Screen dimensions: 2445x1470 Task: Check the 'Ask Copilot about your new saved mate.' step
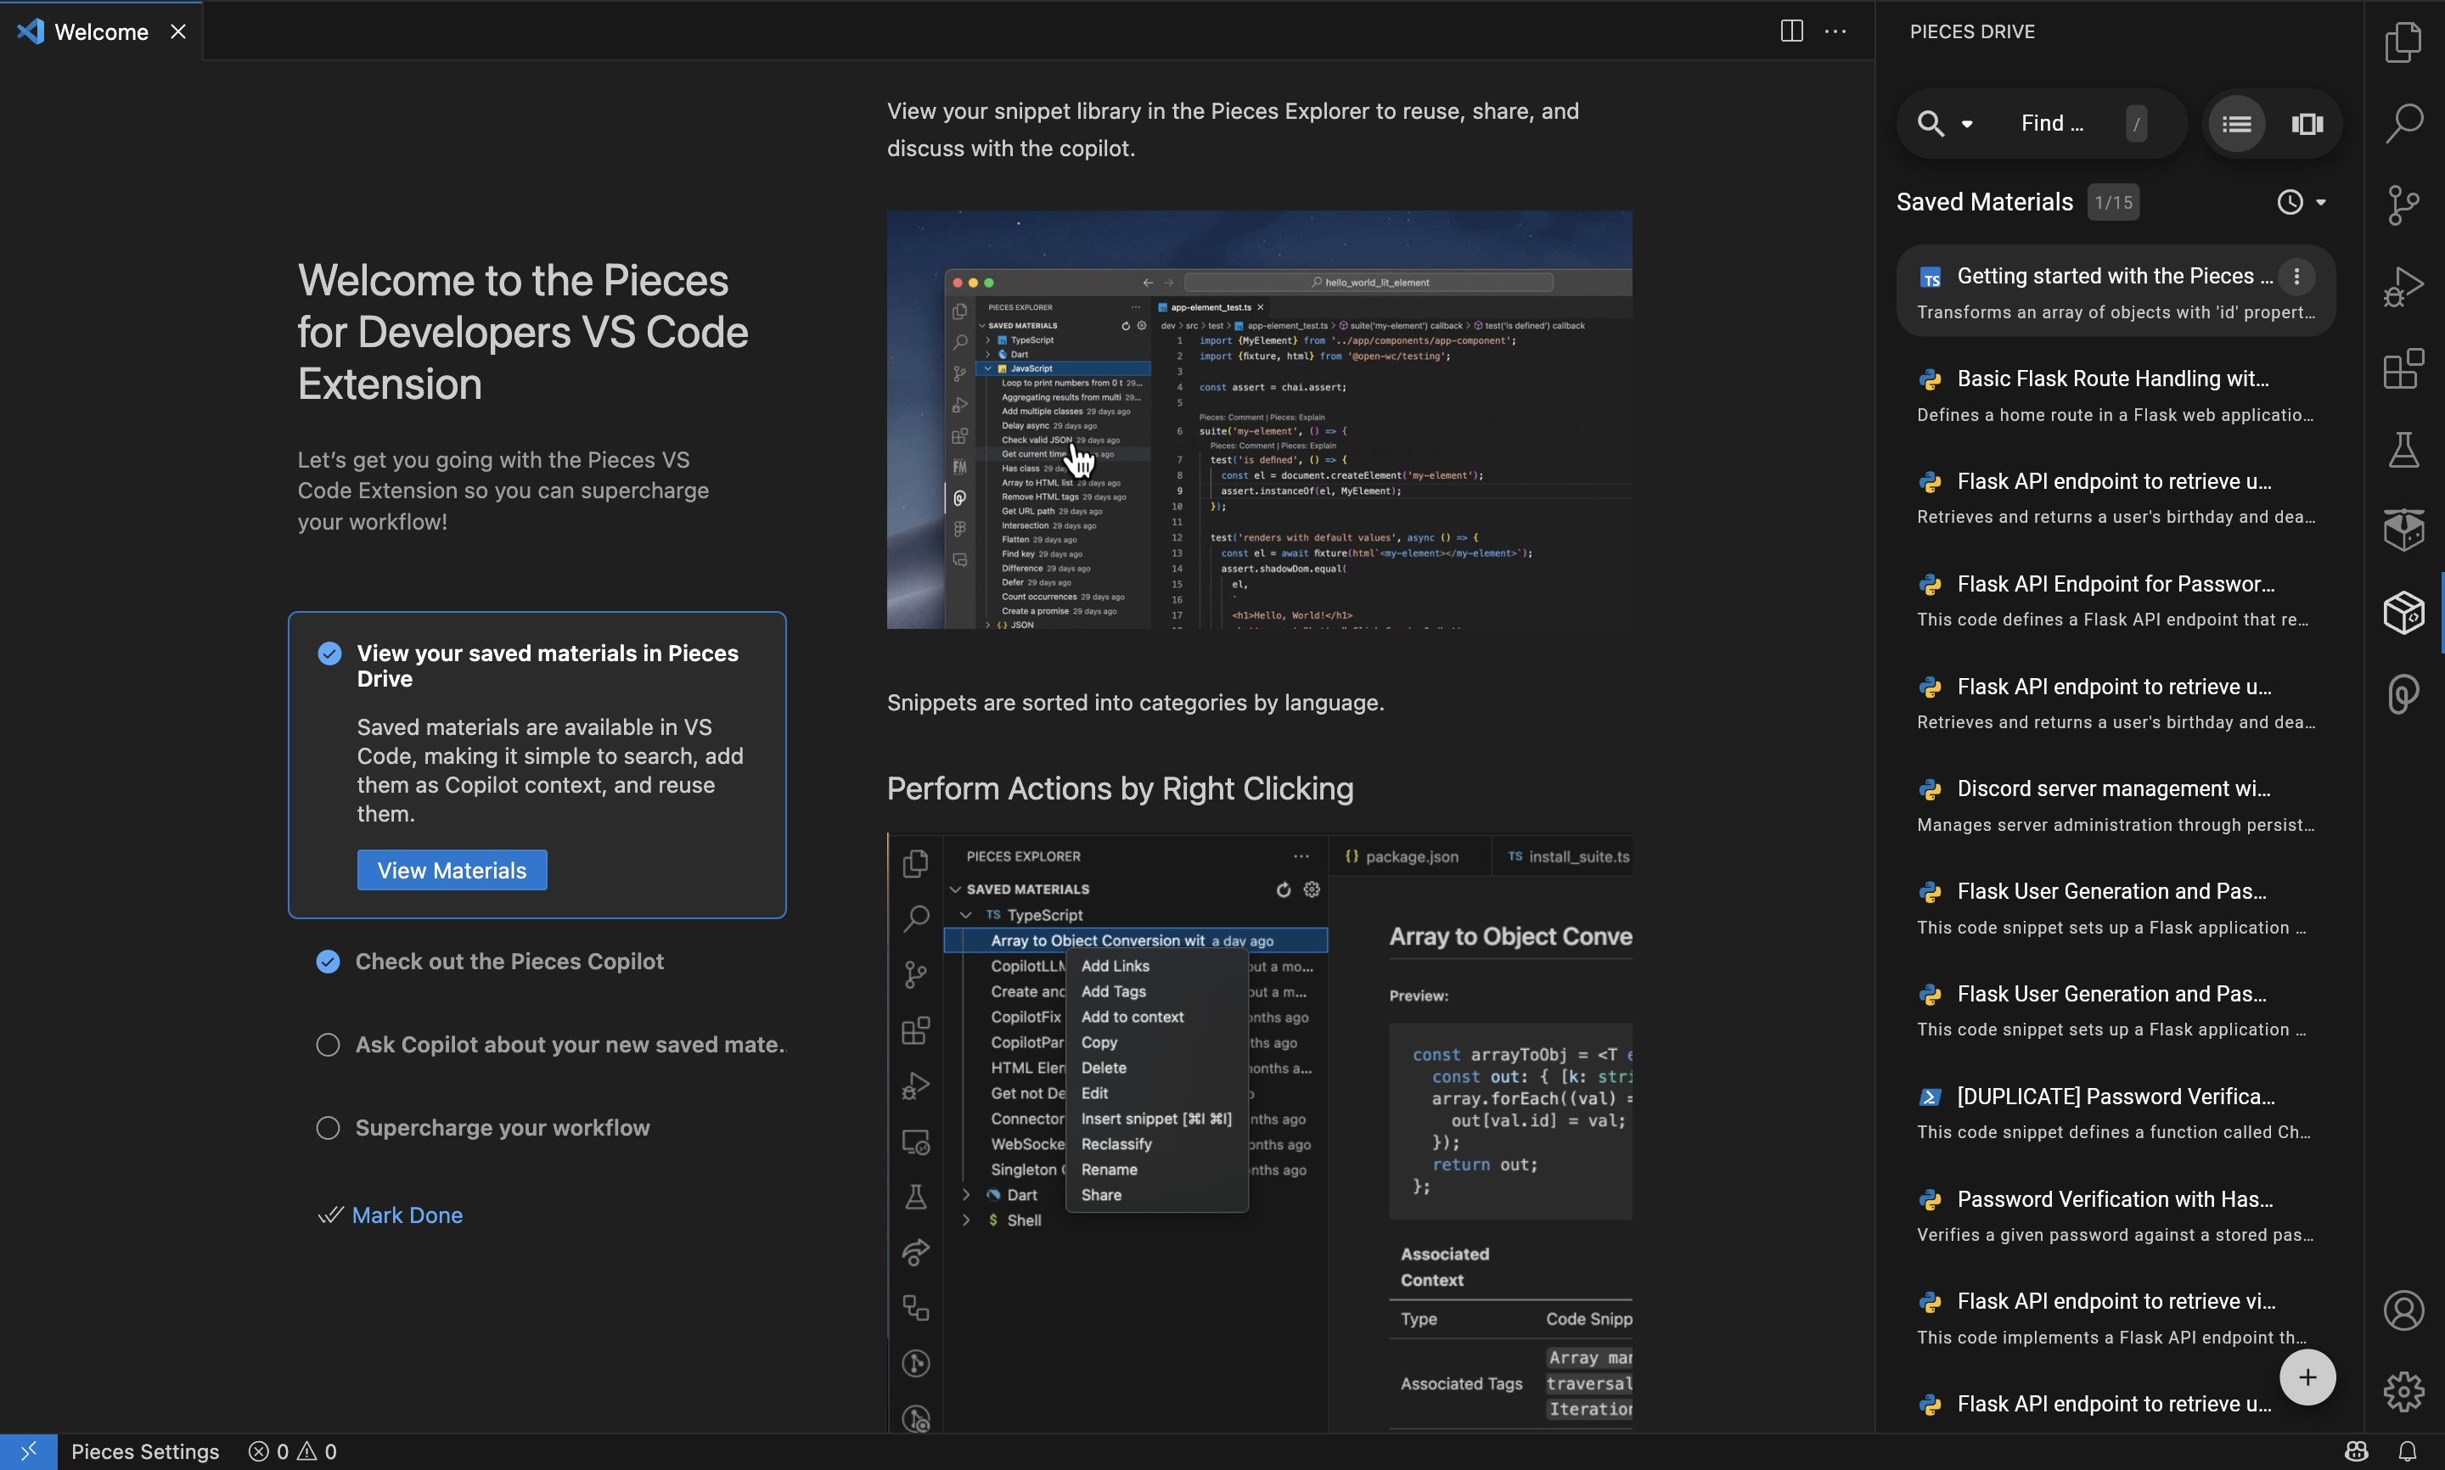[328, 1045]
